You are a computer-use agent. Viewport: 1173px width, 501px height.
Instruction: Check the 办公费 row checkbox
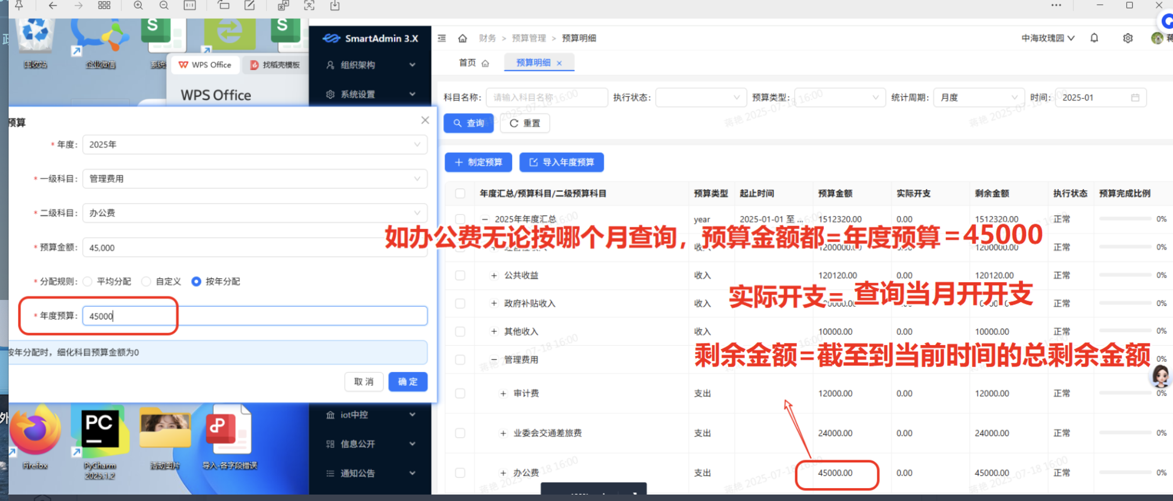pos(460,473)
